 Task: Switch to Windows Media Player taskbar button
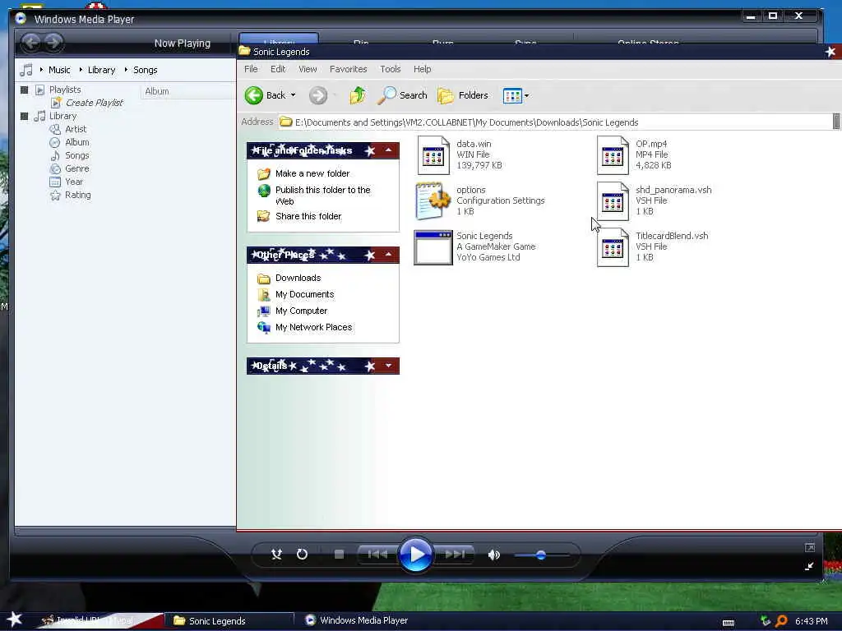[x=356, y=620]
